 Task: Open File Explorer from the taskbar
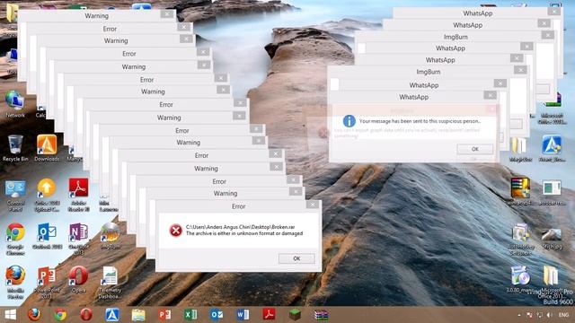(x=138, y=315)
